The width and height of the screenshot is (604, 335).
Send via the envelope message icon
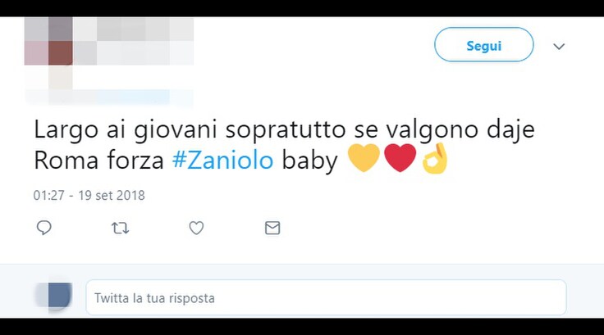pos(272,228)
